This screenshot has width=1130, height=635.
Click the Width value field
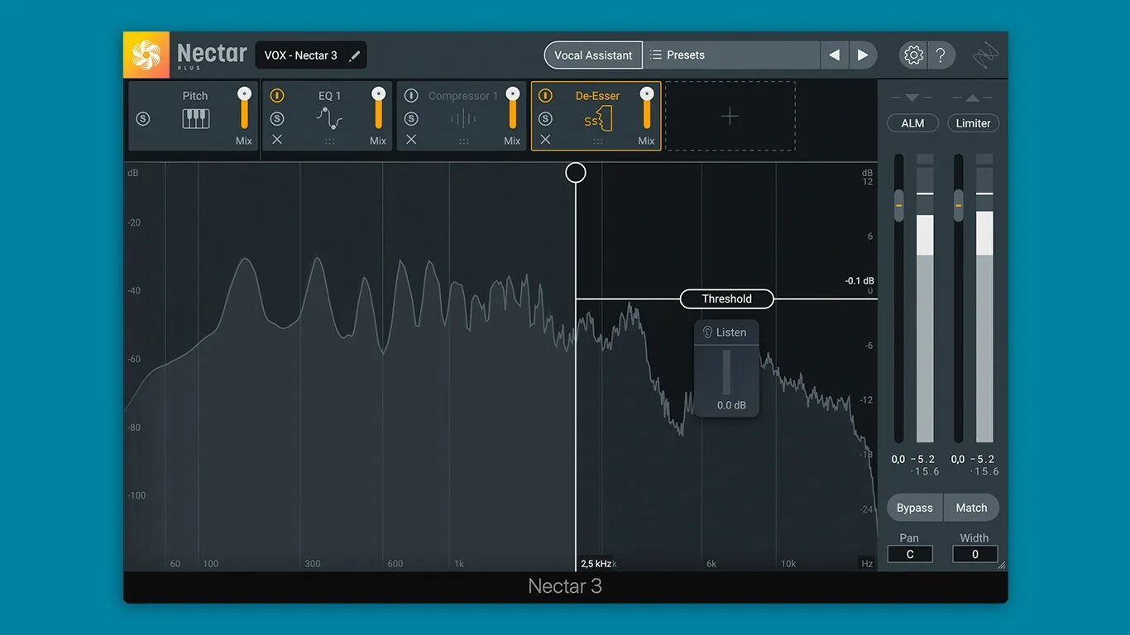(975, 554)
